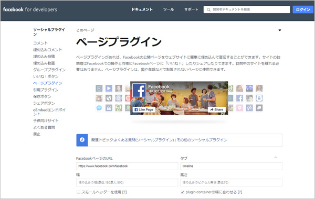Open 保存ボタン in the sidebar
The width and height of the screenshot is (315, 199).
(42, 96)
